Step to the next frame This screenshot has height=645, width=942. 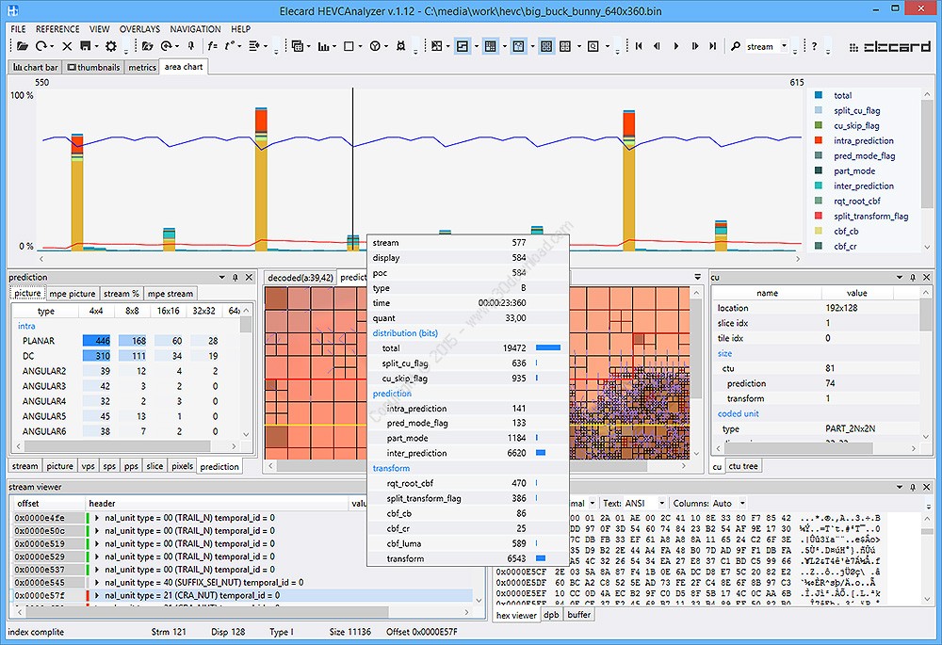point(694,46)
